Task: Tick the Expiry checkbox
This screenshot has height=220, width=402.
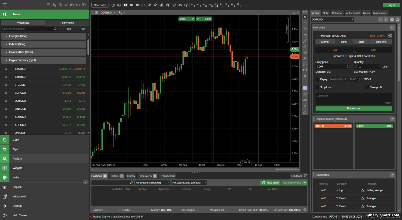Action: pos(317,79)
